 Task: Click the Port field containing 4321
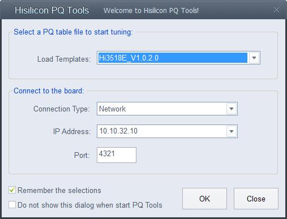[117, 155]
